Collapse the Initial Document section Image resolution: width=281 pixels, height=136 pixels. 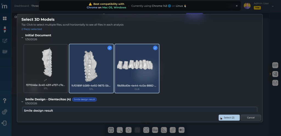coord(22,37)
